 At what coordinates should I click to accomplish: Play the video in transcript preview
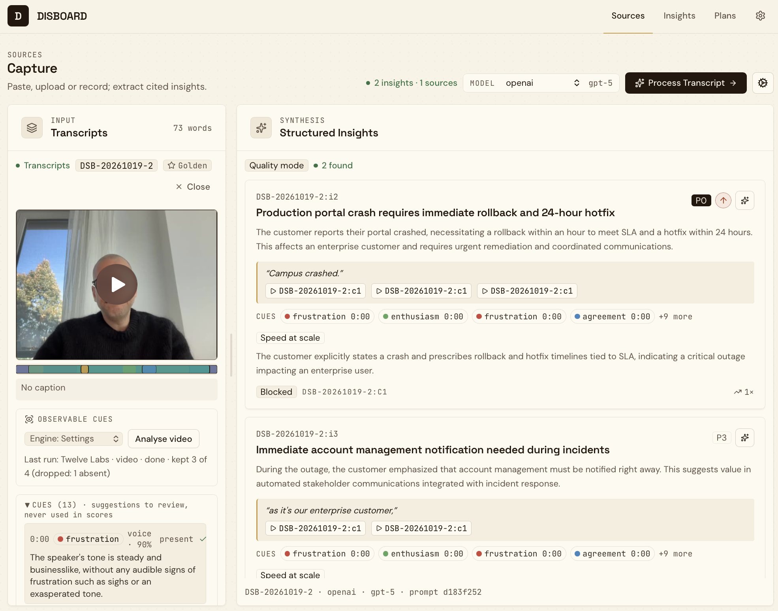click(x=117, y=285)
